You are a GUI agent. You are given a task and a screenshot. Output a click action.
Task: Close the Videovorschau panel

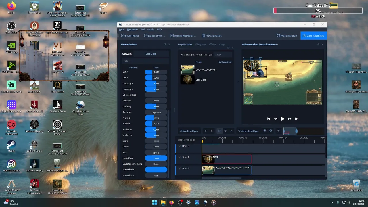tap(322, 45)
